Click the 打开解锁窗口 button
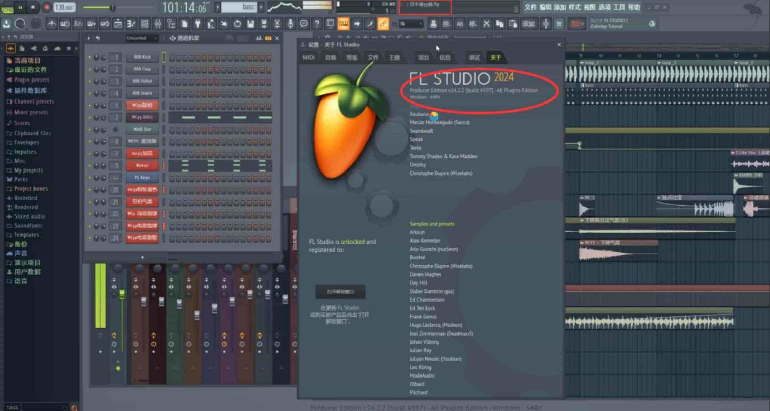770x411 pixels. 340,292
